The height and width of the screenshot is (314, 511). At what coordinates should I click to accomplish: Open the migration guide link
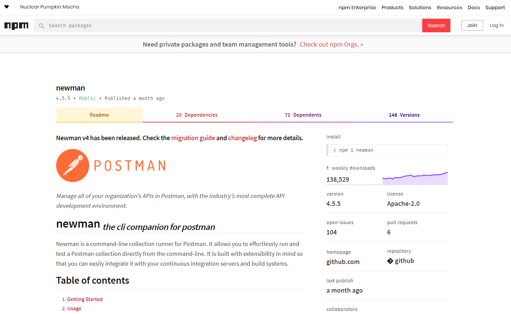[x=193, y=138]
